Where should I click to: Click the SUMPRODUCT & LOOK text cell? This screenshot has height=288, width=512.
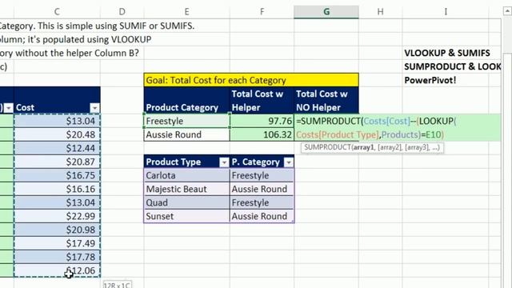(x=452, y=66)
